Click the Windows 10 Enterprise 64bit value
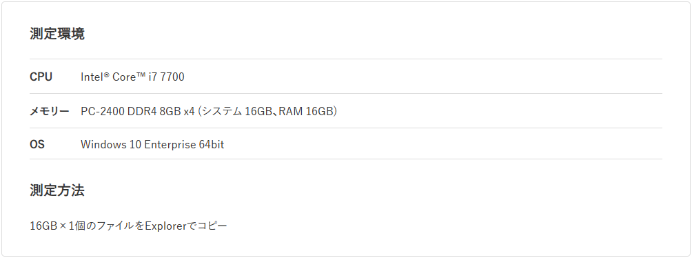 pos(152,144)
